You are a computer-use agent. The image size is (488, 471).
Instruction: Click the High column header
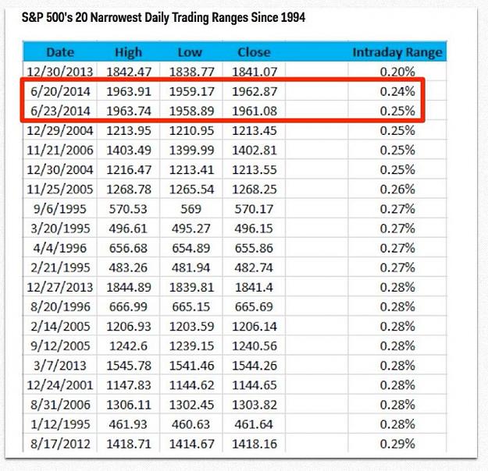(x=128, y=52)
